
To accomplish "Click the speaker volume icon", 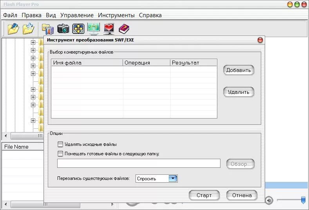I will 269,200.
